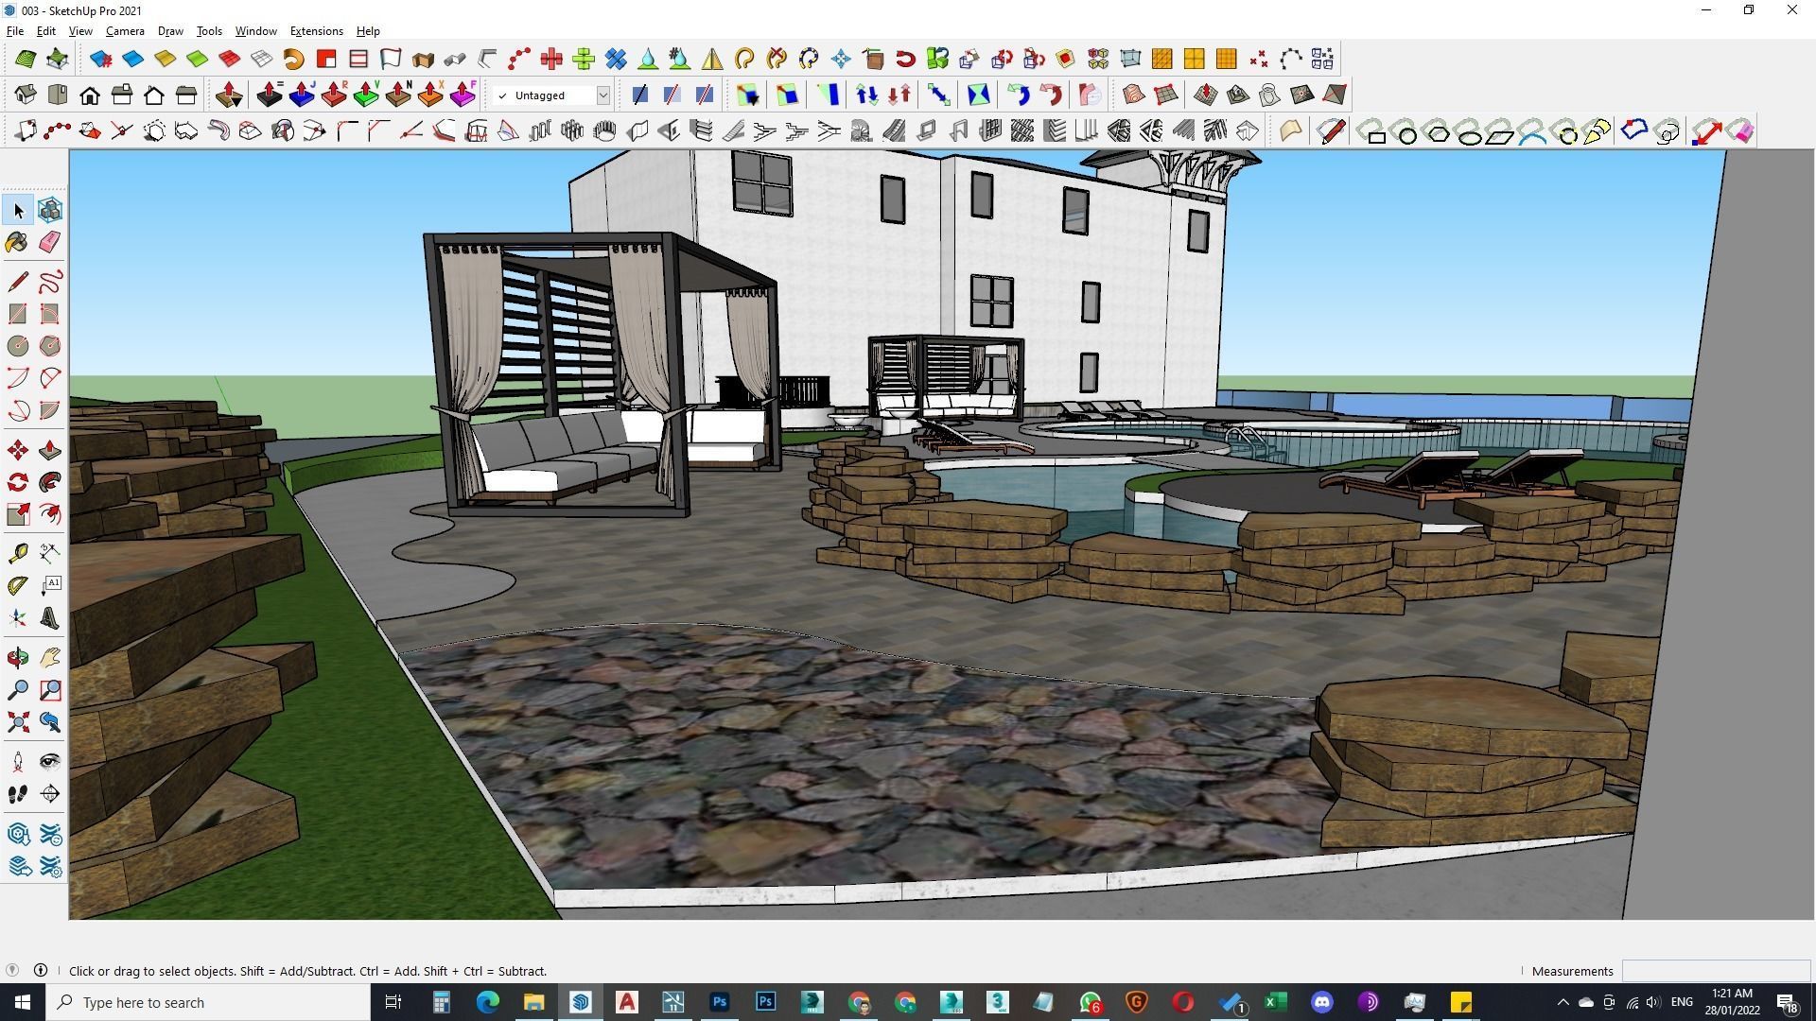Screen dimensions: 1816x1021
Task: Click the Measurements input box
Action: click(x=1716, y=971)
